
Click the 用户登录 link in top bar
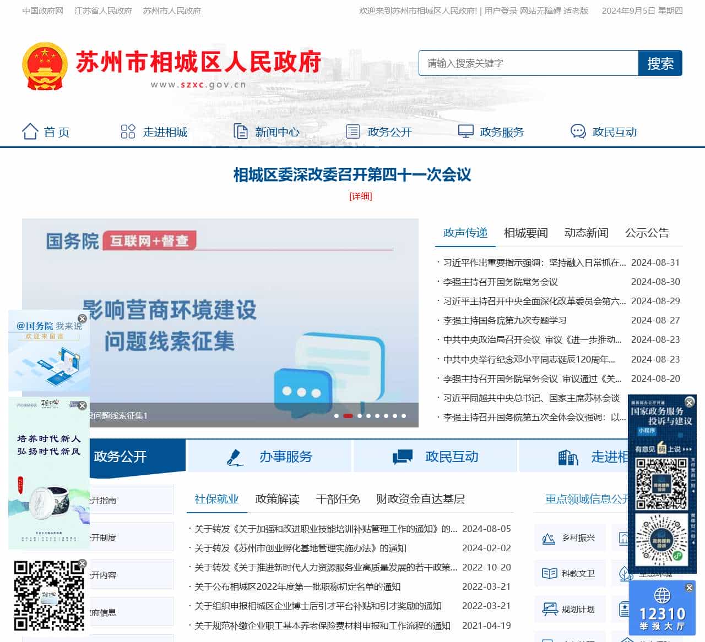click(500, 10)
